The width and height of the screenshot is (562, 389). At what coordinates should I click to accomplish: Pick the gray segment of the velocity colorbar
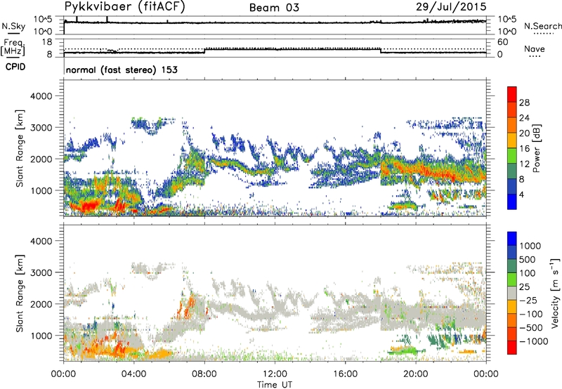pos(512,293)
